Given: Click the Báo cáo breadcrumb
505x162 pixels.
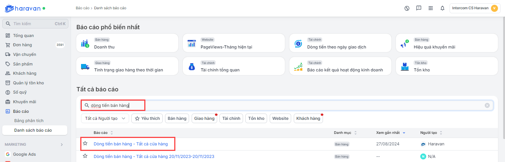Looking at the screenshot, I should tap(83, 8).
